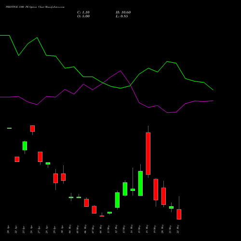Select the high value 'H: 10.60'

click(x=123, y=13)
